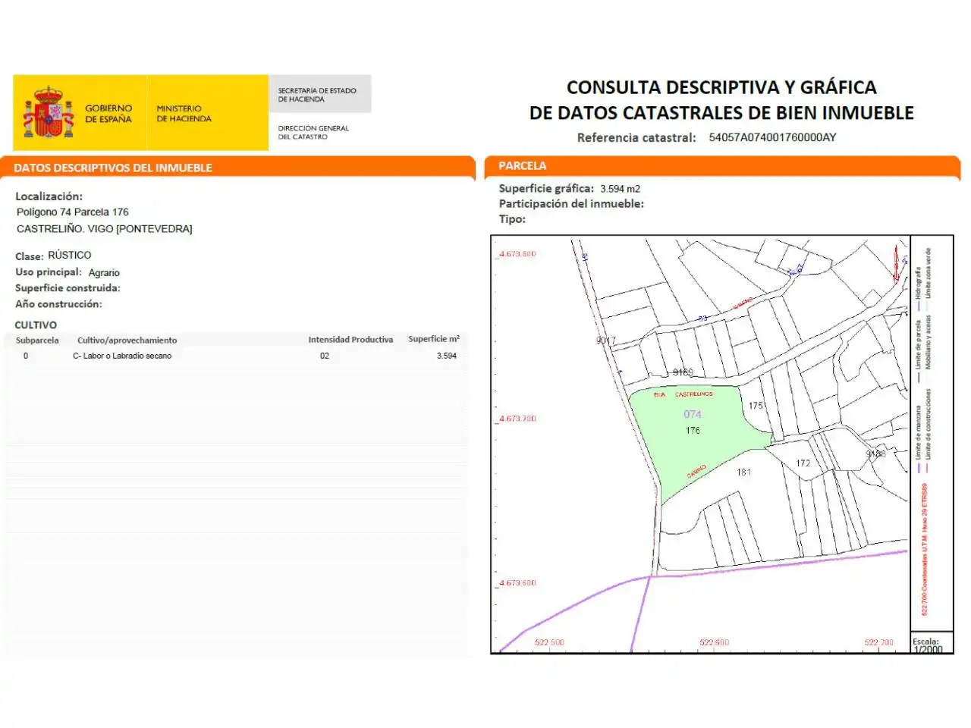Screen dimensions: 971x728
Task: Click the "Tipo:" label
Action: (512, 219)
